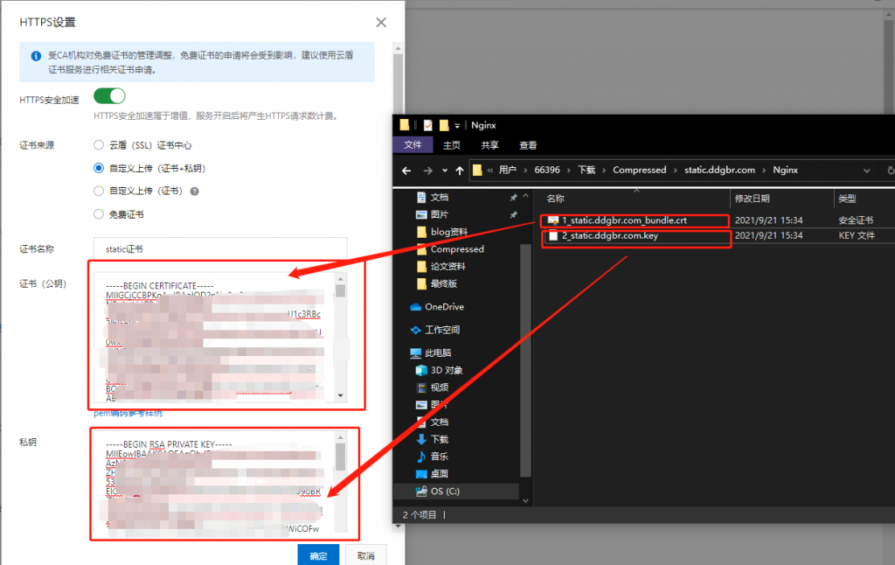The width and height of the screenshot is (895, 565).
Task: Open pinned 图片 in quick access sidebar
Action: point(440,214)
